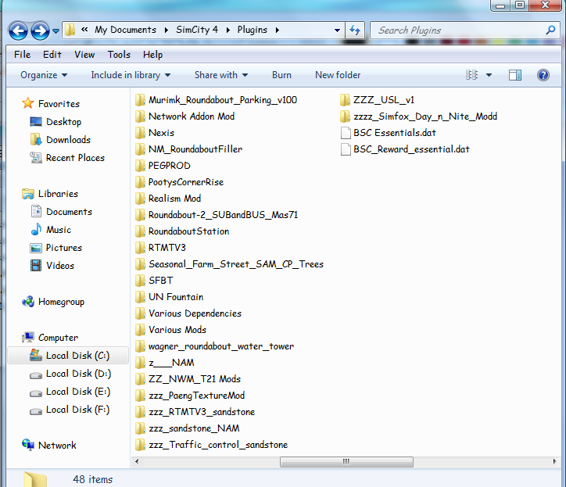Select My Documents in the breadcrumb
The height and width of the screenshot is (487, 566).
click(x=125, y=30)
